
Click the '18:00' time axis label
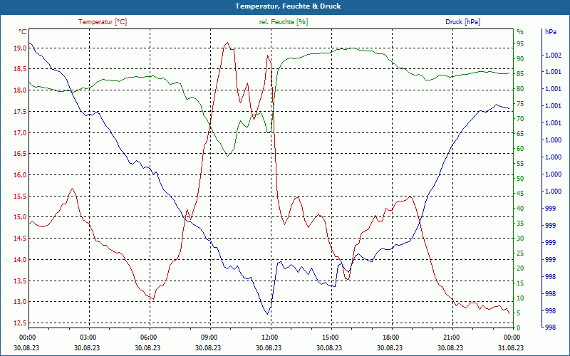point(392,337)
